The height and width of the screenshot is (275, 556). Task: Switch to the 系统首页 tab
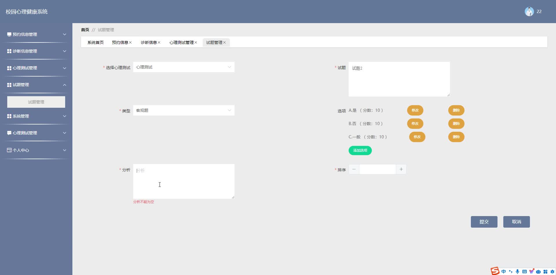click(96, 42)
